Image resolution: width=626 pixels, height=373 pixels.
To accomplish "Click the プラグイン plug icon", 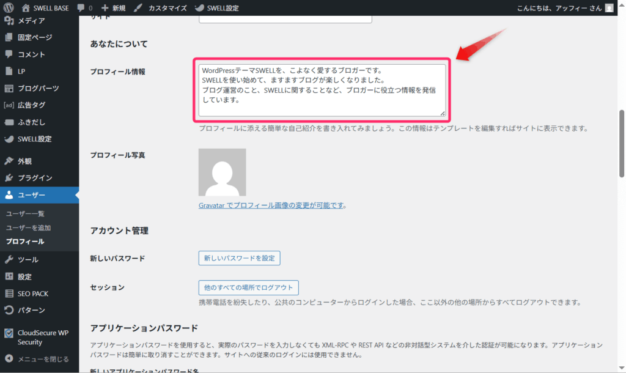I will [9, 178].
